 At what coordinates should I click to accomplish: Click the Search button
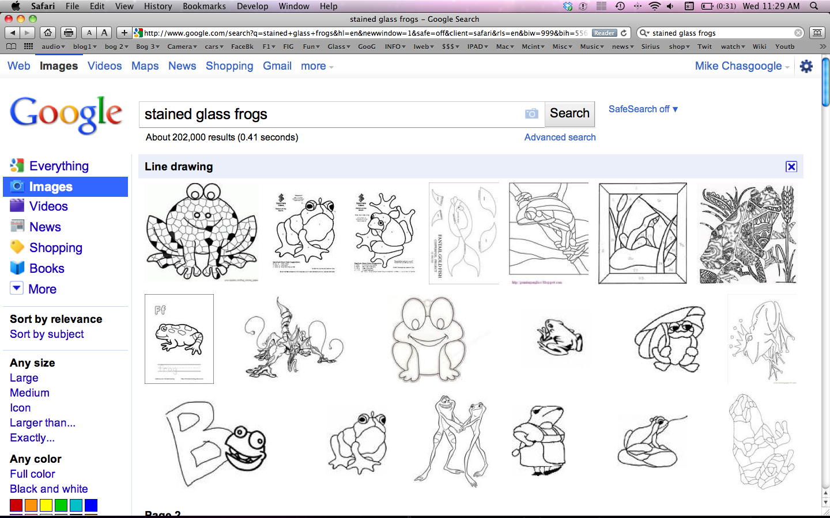(x=569, y=113)
